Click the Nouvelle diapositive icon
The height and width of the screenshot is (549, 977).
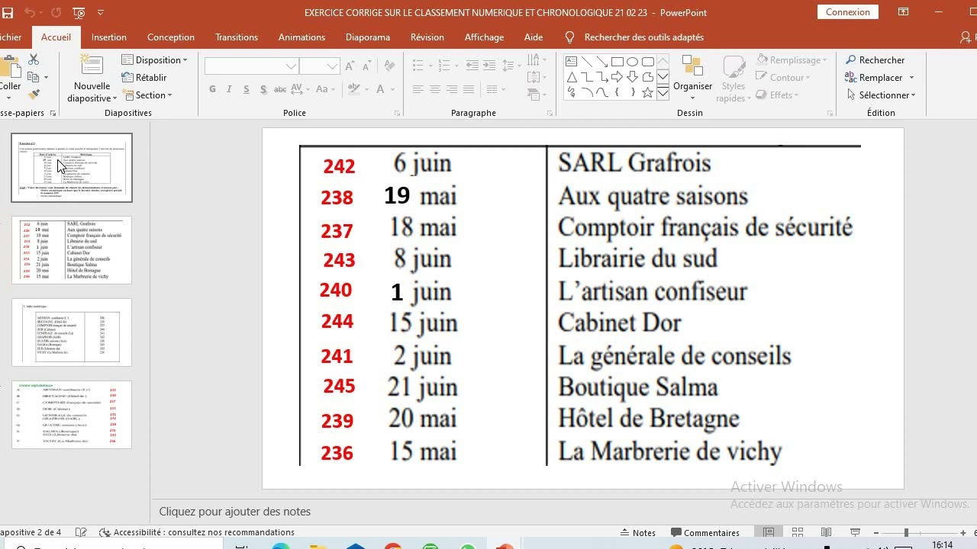pos(92,66)
